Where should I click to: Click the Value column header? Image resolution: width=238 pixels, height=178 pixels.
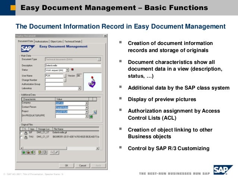72,99
